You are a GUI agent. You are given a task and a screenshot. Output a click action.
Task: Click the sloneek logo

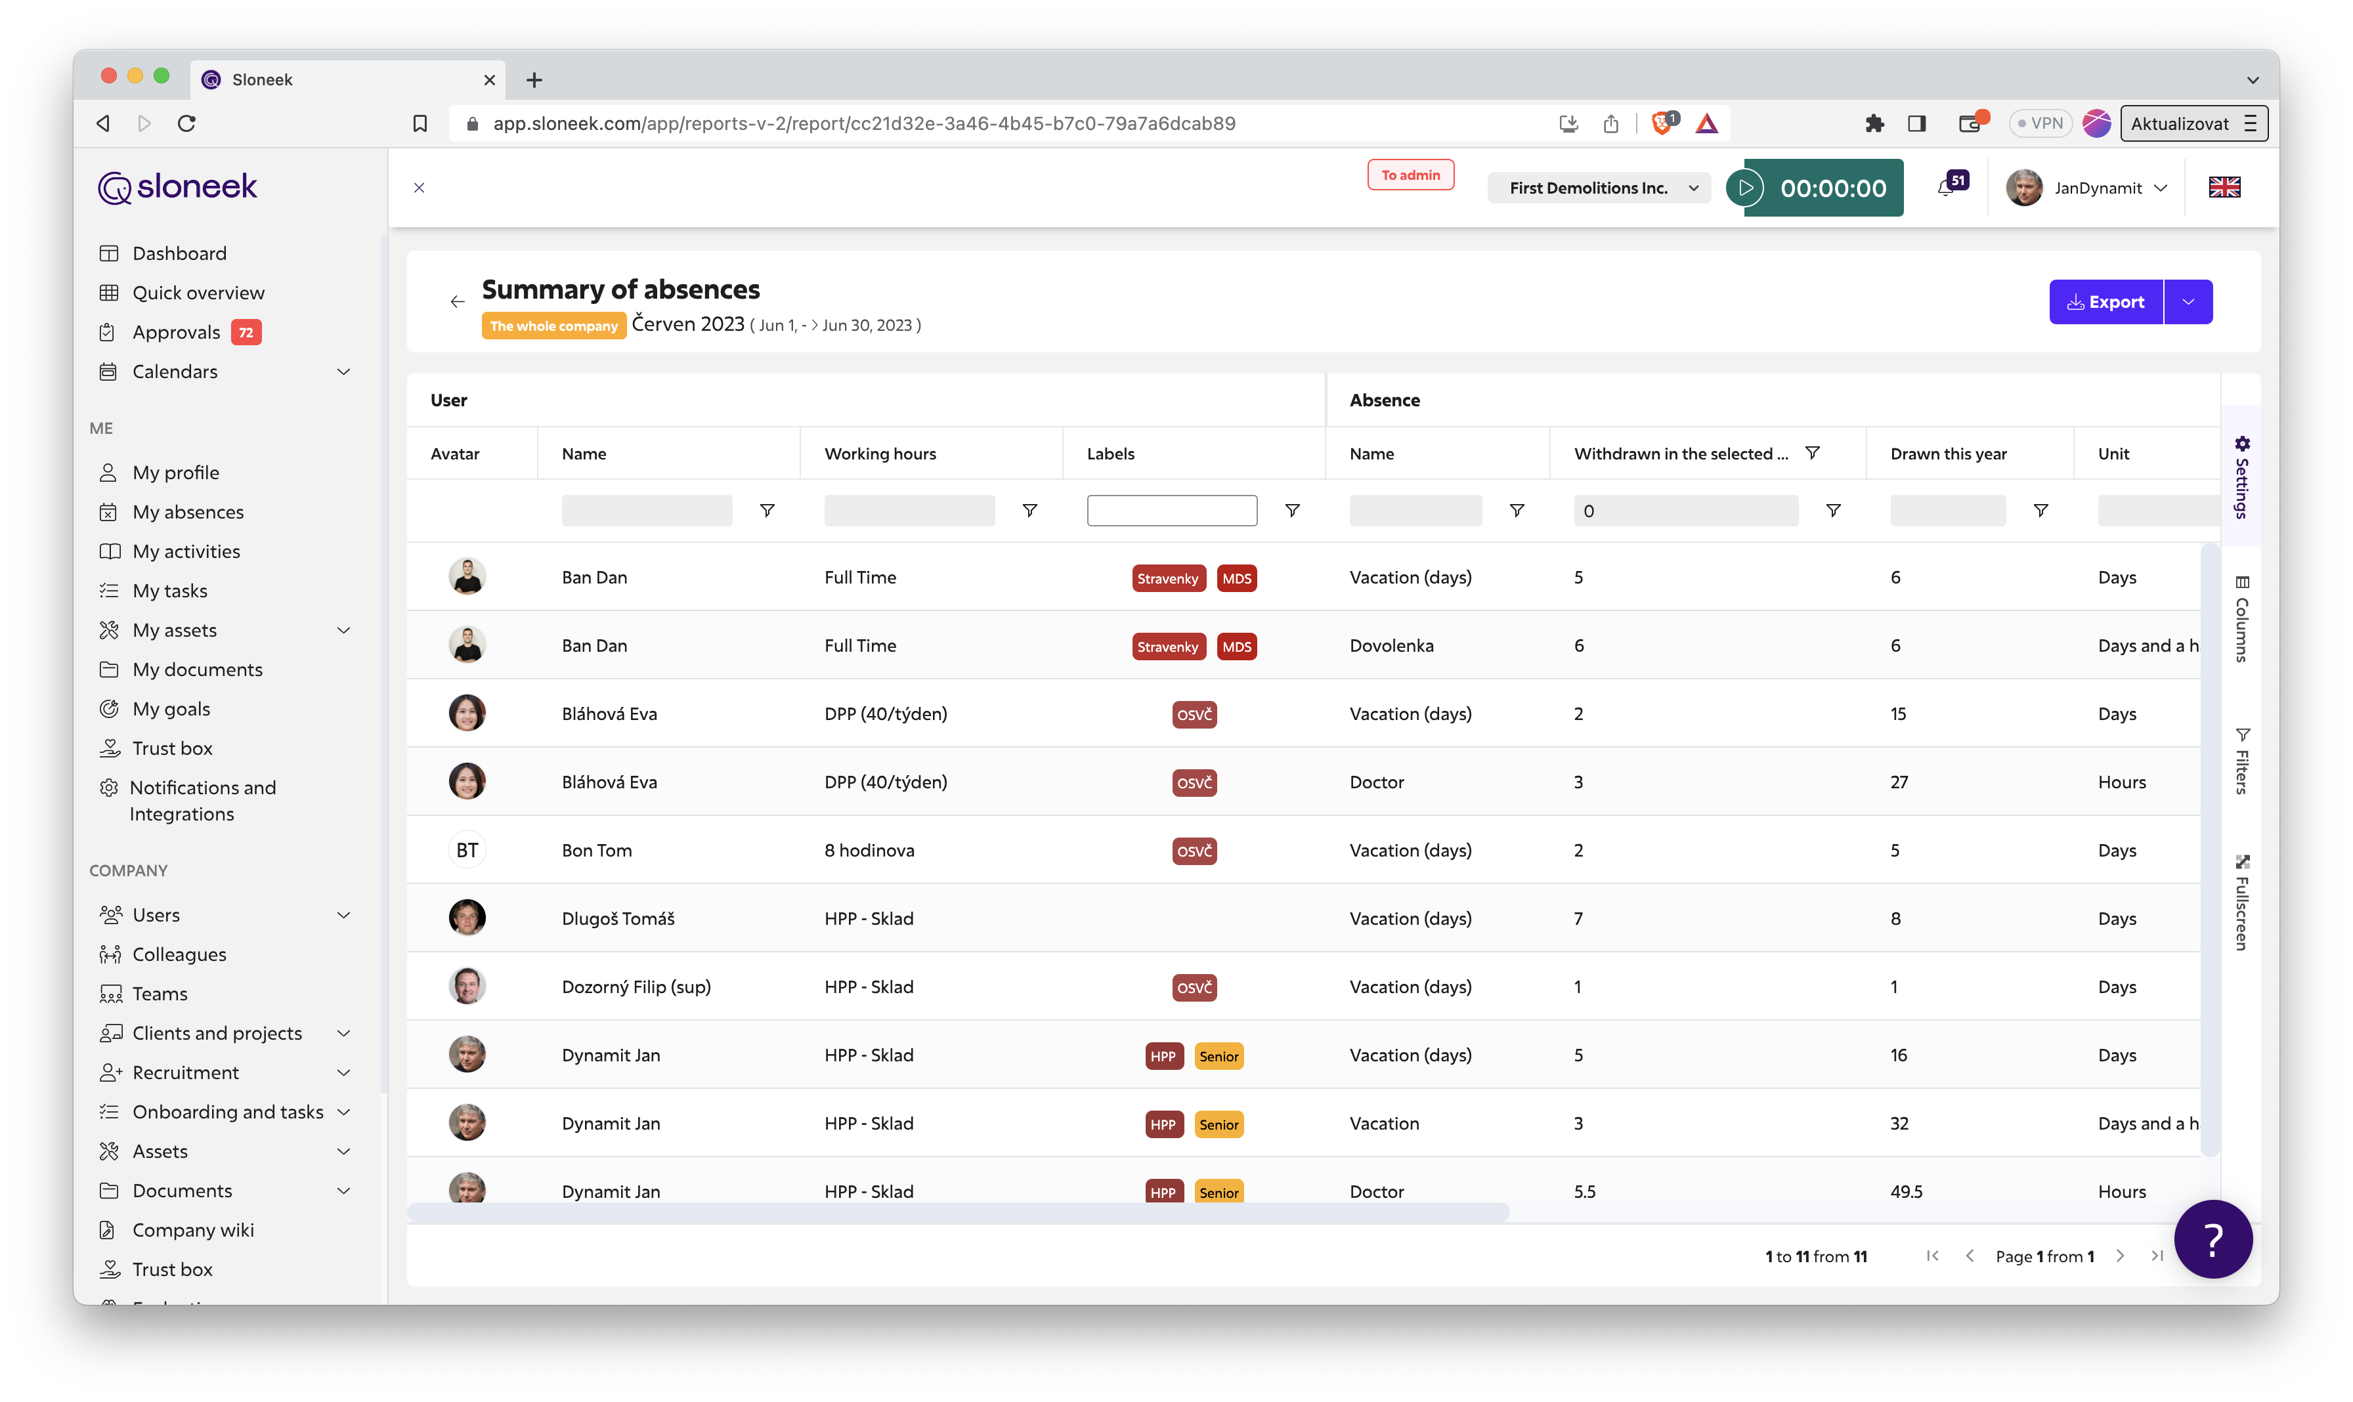[x=178, y=187]
